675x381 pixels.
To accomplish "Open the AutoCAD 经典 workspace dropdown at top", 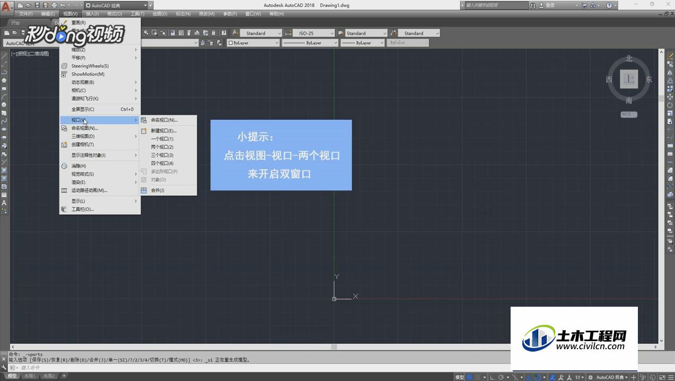I will click(x=116, y=5).
